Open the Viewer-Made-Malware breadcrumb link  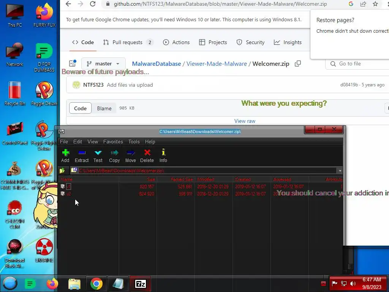[x=217, y=63]
